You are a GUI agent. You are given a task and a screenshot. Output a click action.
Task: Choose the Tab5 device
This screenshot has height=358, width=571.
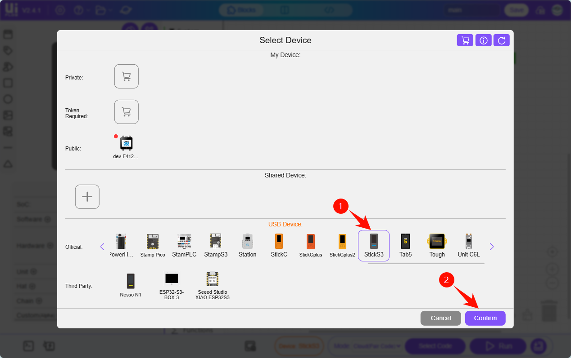pos(405,245)
